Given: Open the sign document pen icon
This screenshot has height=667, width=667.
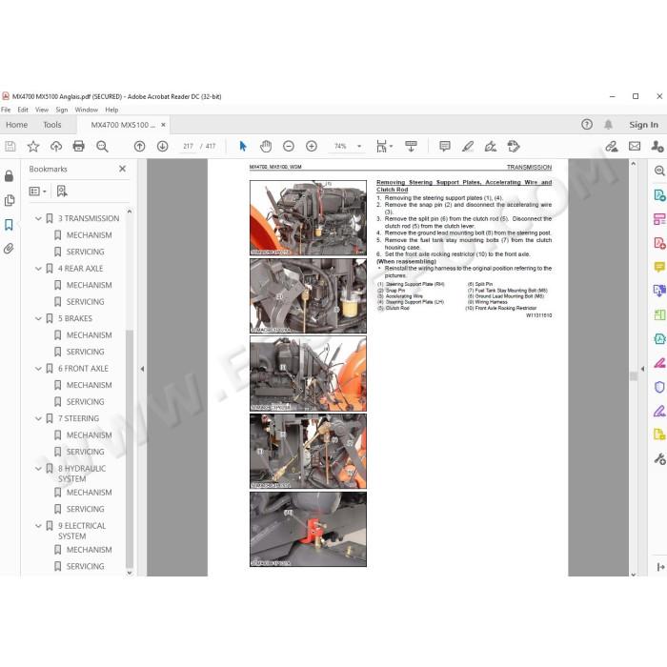Looking at the screenshot, I should 491,147.
